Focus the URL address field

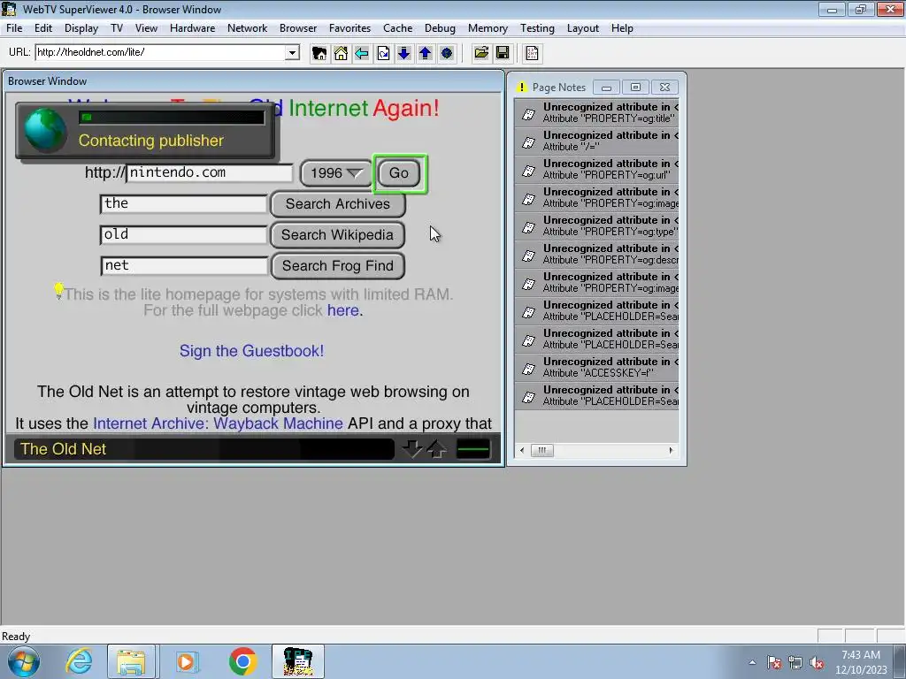[161, 52]
